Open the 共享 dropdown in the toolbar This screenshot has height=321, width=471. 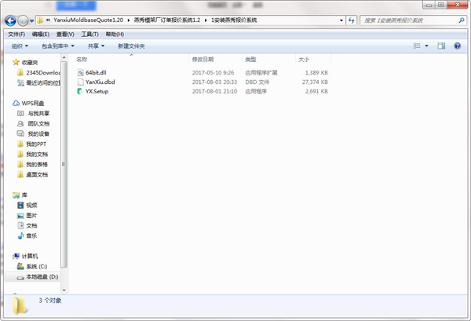[x=96, y=46]
